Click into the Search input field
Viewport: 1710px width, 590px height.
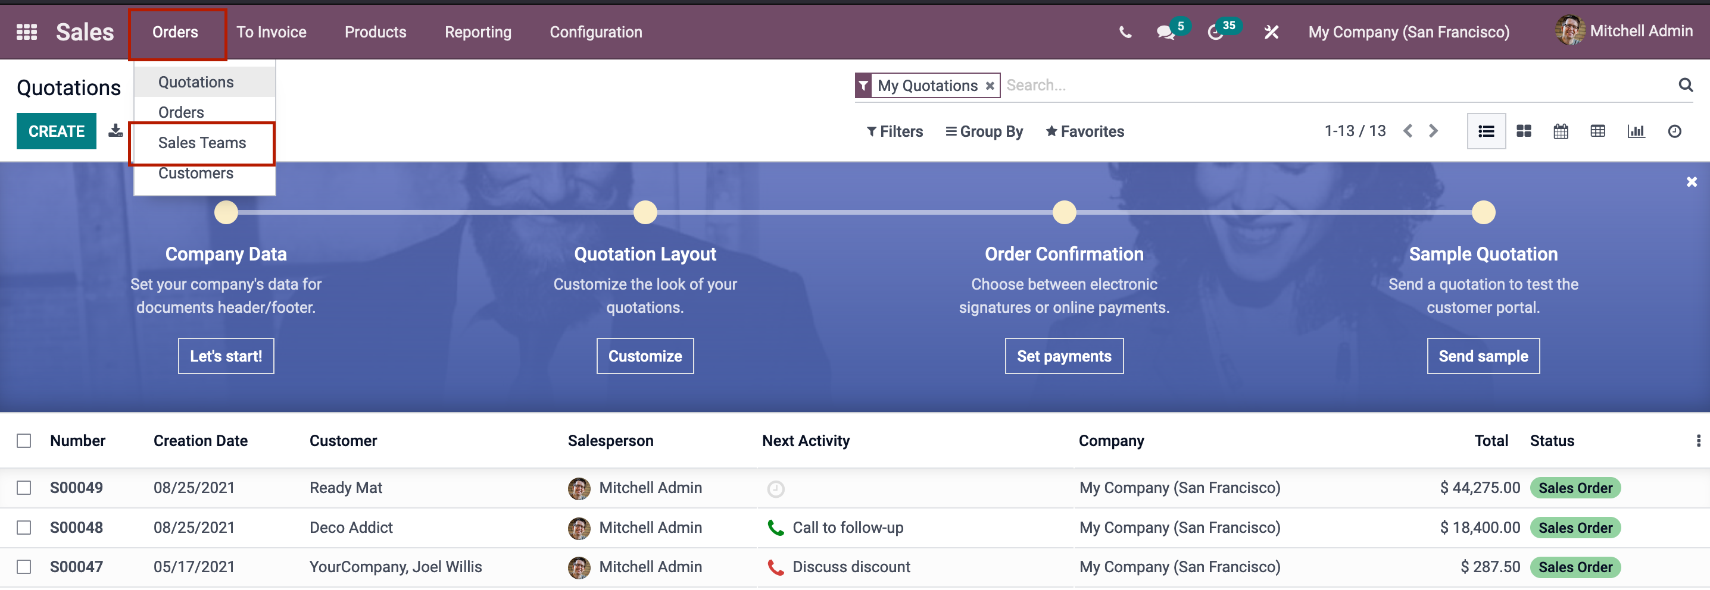pyautogui.click(x=1328, y=85)
